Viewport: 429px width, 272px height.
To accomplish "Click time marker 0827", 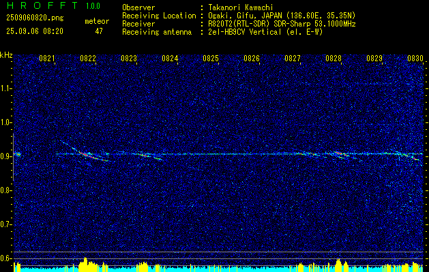I will click(293, 58).
